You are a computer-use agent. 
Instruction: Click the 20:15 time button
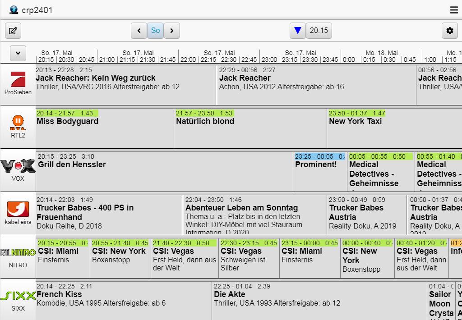[319, 31]
